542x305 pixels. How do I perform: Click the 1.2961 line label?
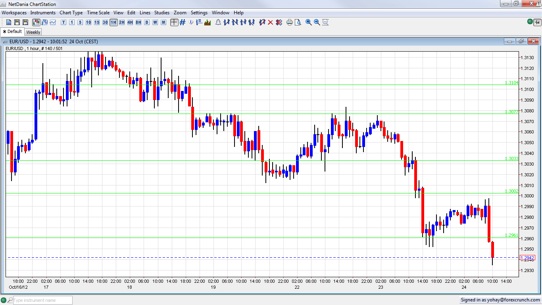511,235
